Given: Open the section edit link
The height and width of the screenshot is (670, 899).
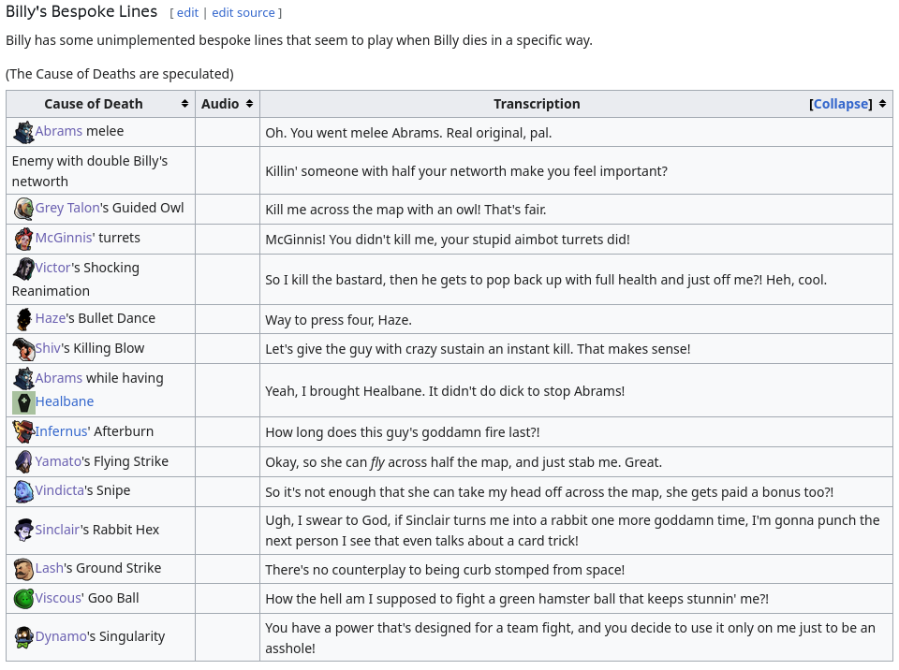Looking at the screenshot, I should click(187, 13).
